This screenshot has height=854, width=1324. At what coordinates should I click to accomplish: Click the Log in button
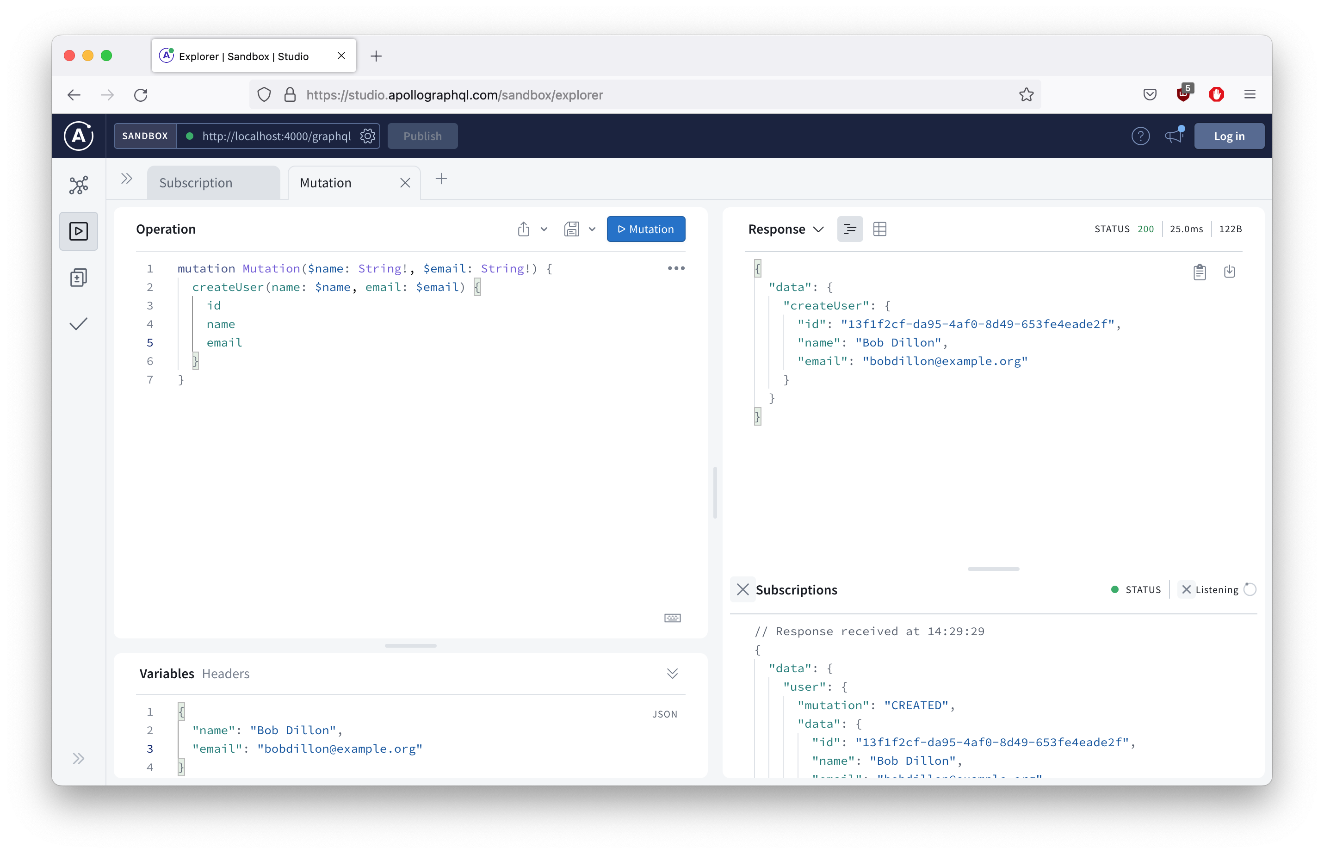1229,136
